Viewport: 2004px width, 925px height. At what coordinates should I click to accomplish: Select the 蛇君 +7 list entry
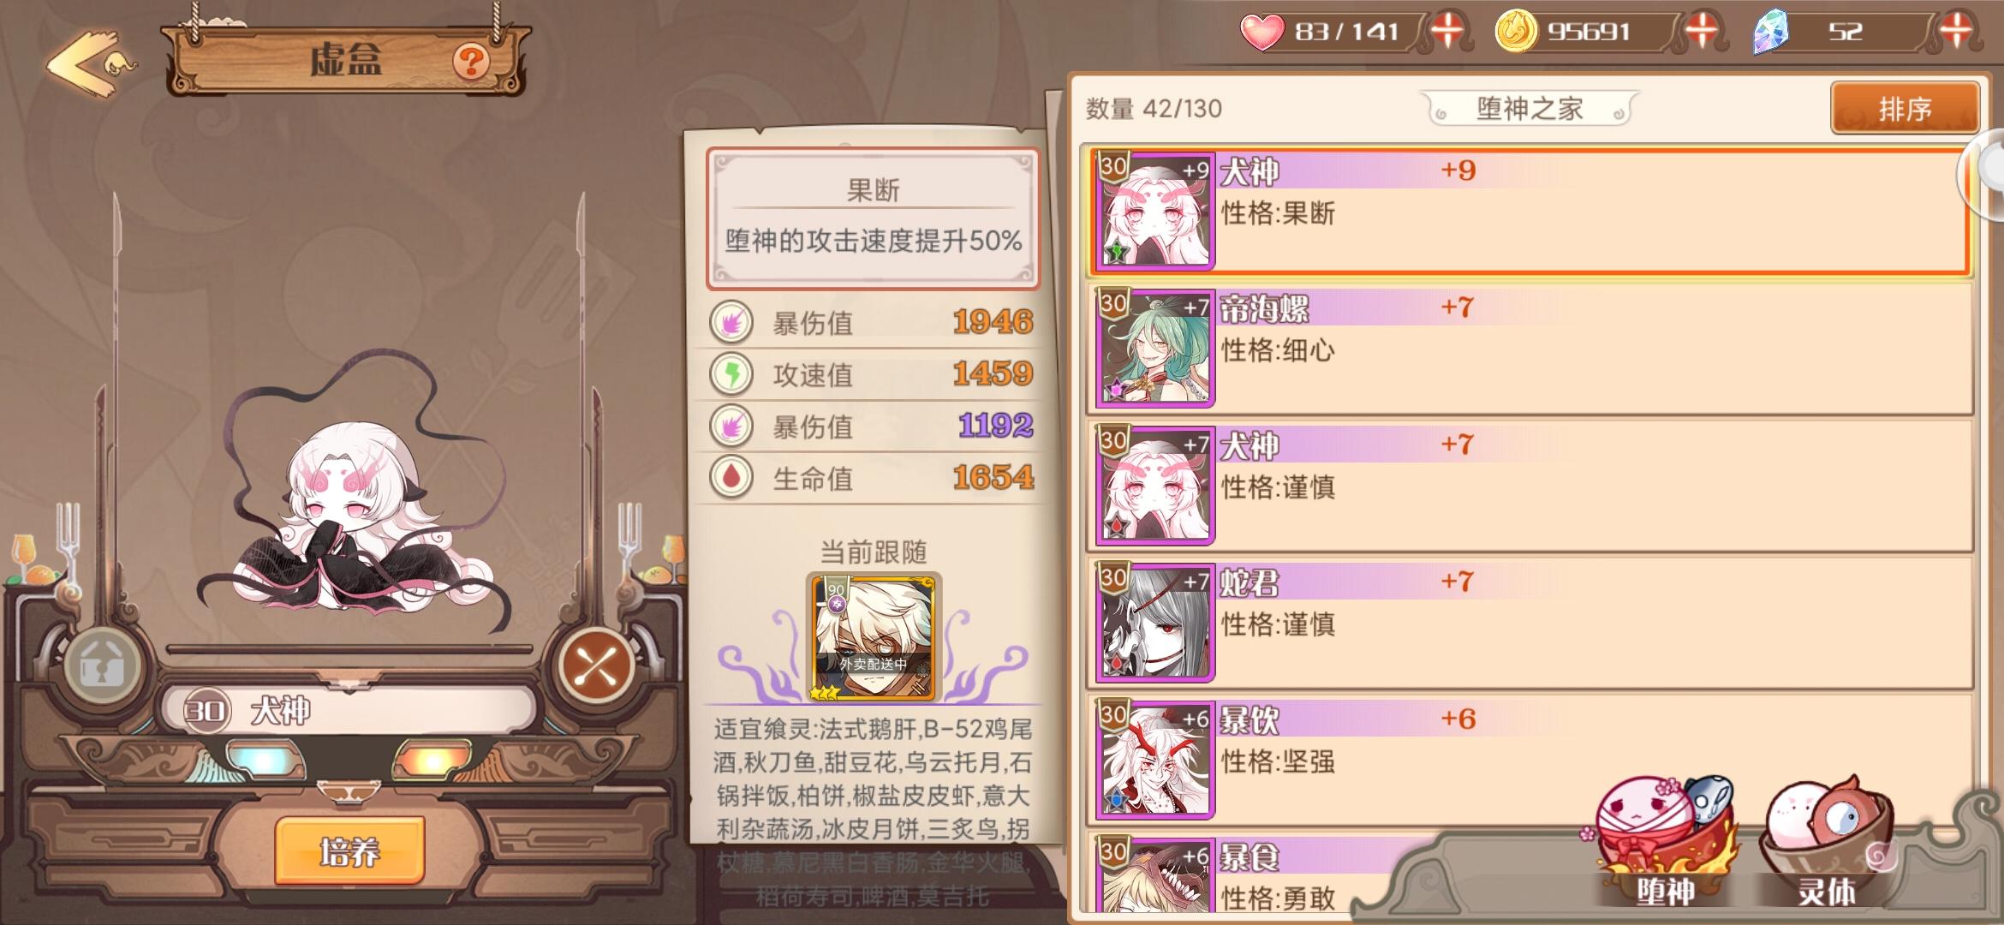click(x=1530, y=622)
